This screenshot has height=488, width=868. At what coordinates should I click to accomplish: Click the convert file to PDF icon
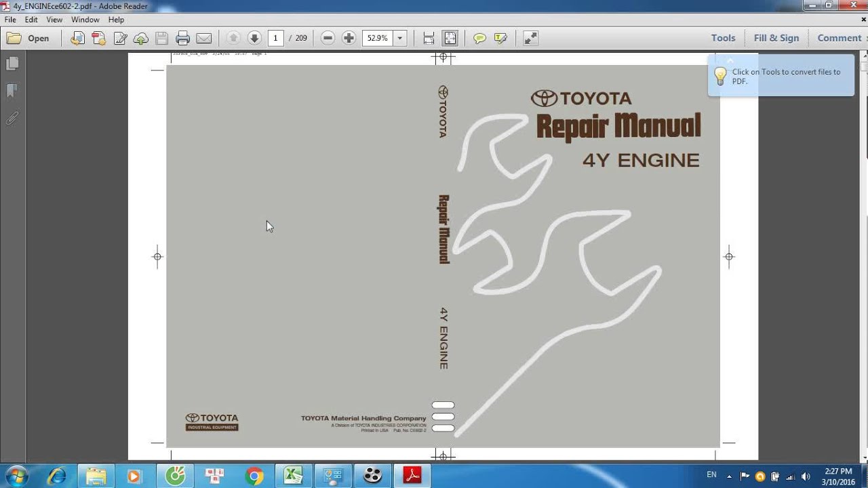click(78, 38)
